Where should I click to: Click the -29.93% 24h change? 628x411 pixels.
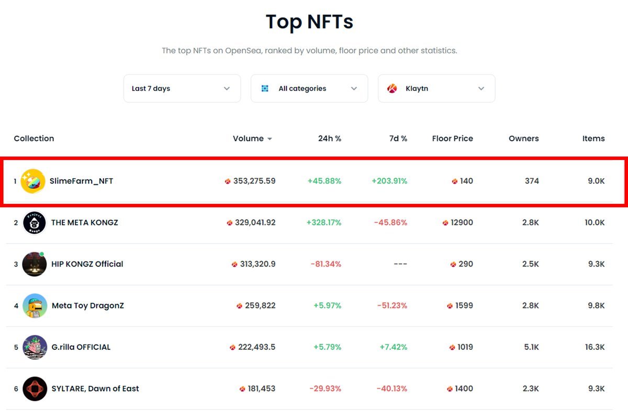click(x=326, y=389)
